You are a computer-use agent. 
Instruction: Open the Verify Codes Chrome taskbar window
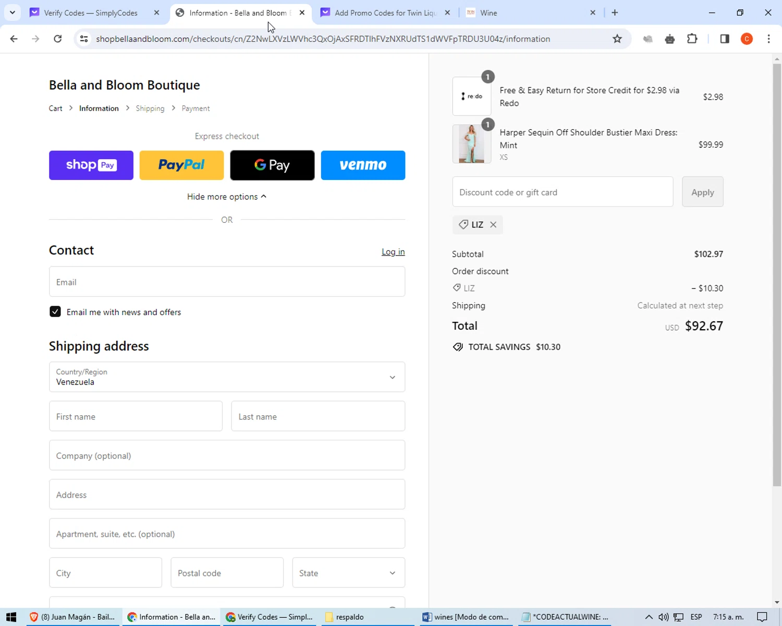click(269, 617)
